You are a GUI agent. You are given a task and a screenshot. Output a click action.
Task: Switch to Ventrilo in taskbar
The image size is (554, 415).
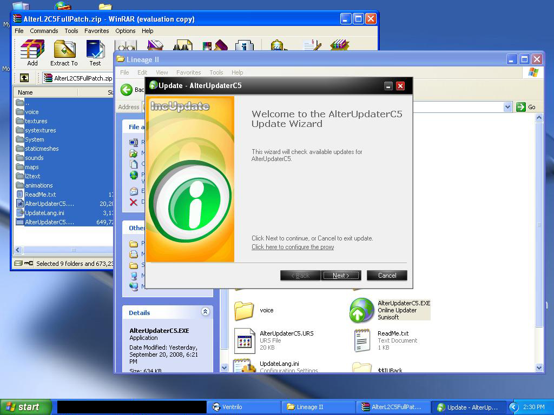[244, 407]
